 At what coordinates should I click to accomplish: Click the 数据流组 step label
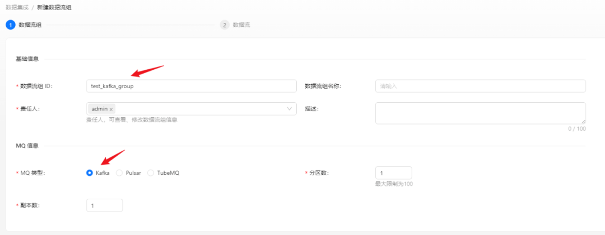[30, 25]
